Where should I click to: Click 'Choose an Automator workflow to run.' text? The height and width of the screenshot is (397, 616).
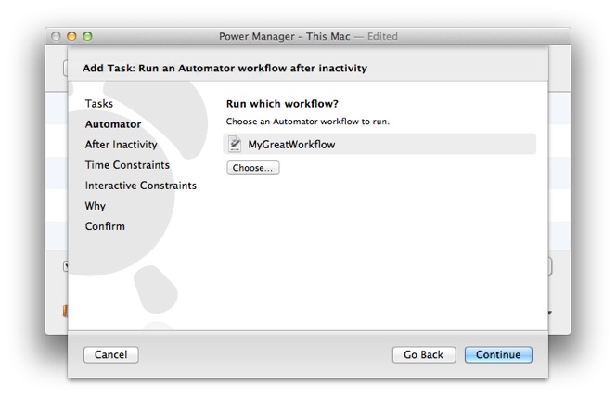pos(308,122)
